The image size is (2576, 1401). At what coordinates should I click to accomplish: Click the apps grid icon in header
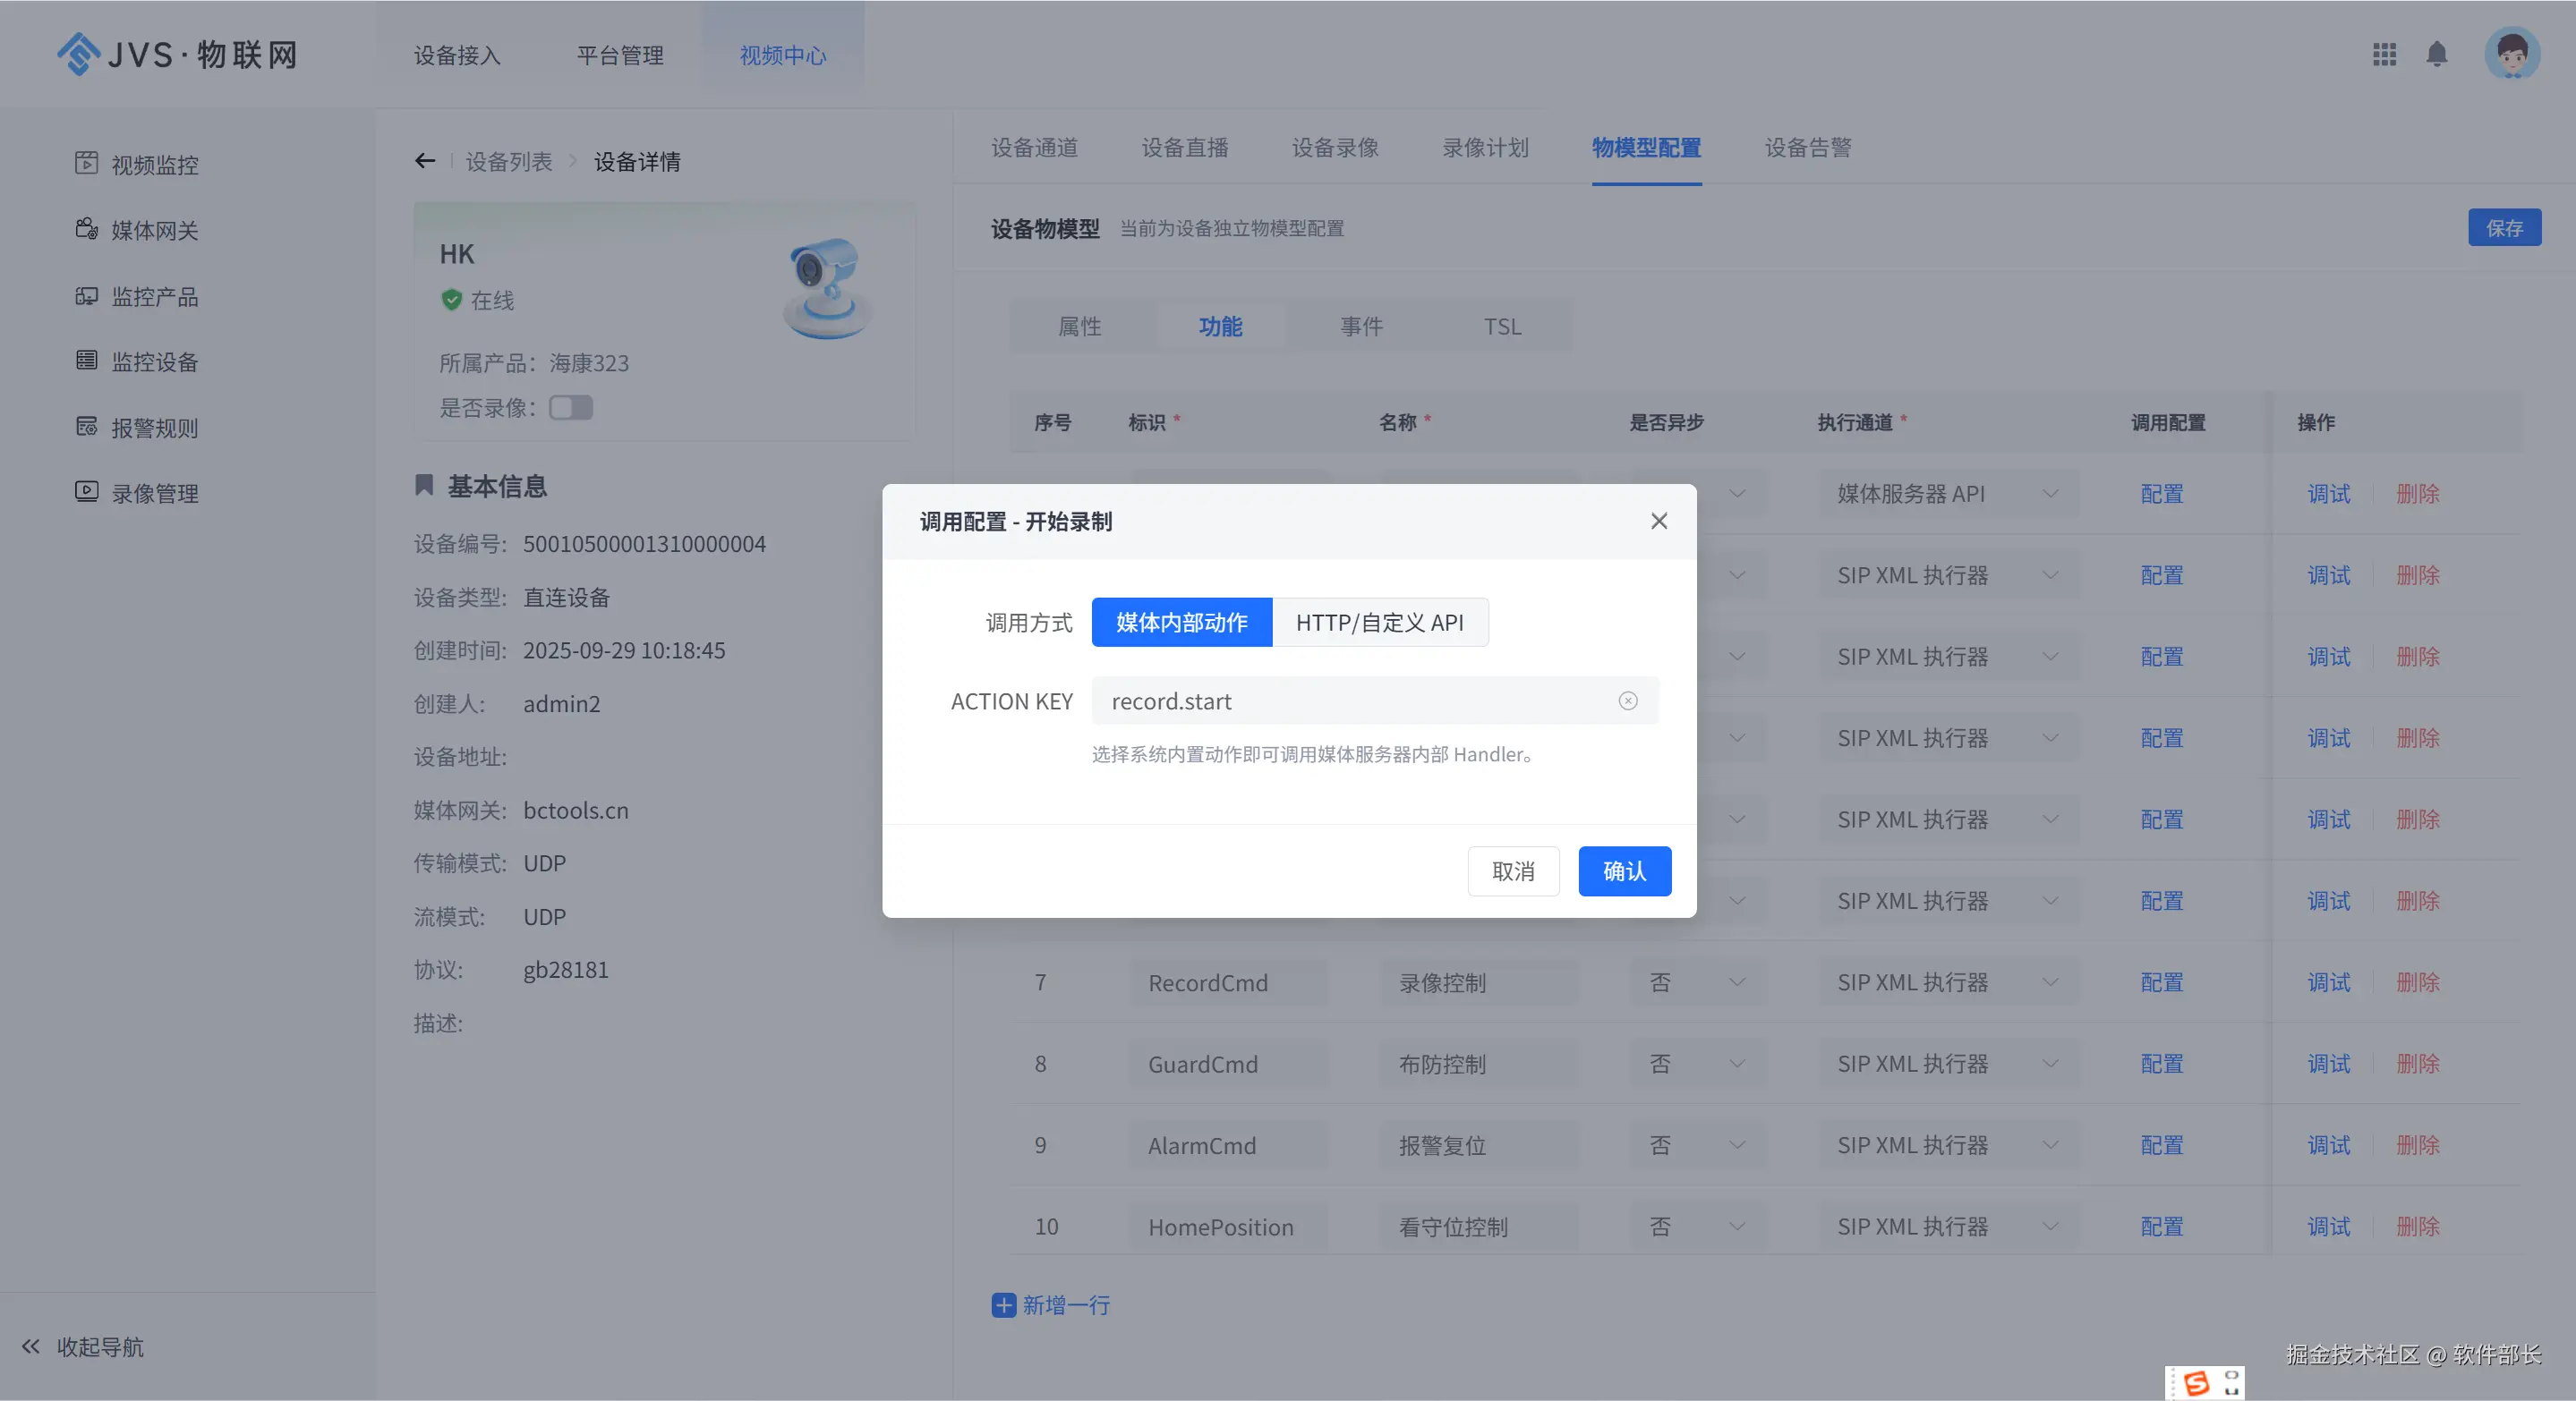2384,55
